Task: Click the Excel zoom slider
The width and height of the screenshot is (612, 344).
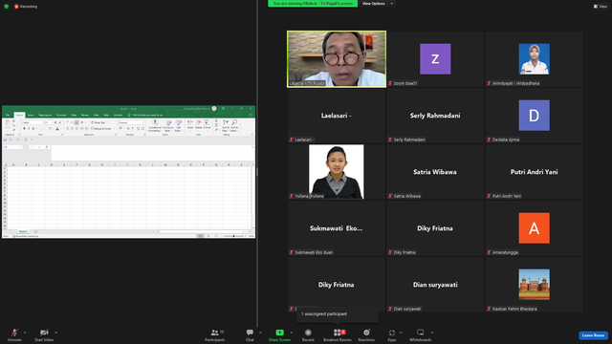Action: [233, 236]
